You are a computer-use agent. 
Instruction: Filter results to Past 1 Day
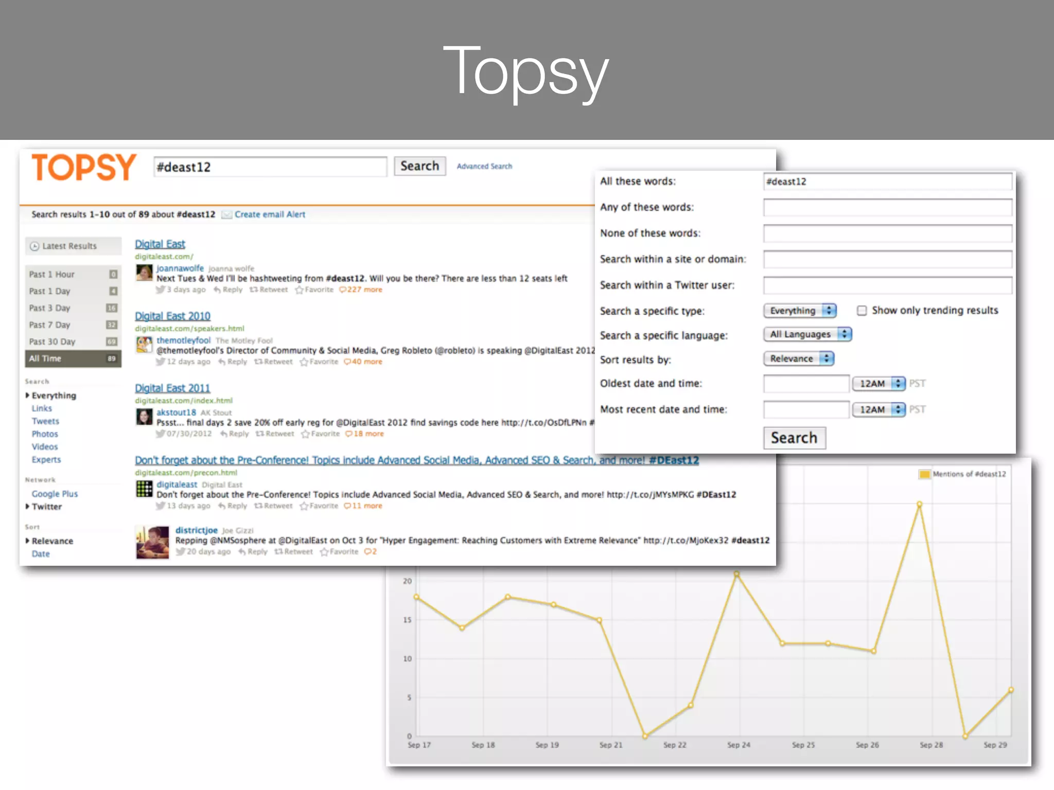coord(73,291)
